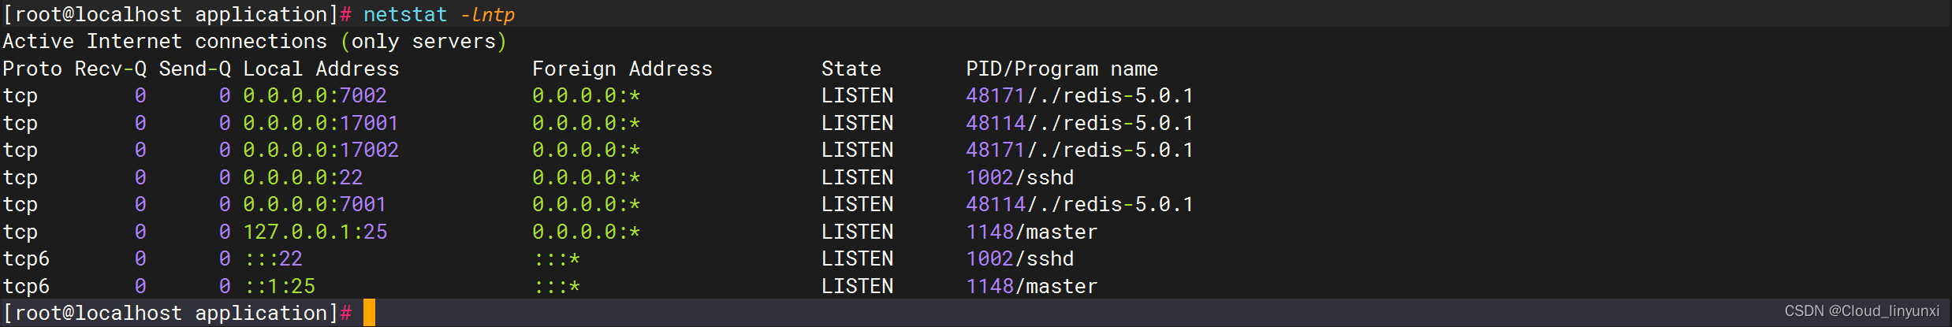
Task: Click the 'Send-Q' column header
Action: 195,69
